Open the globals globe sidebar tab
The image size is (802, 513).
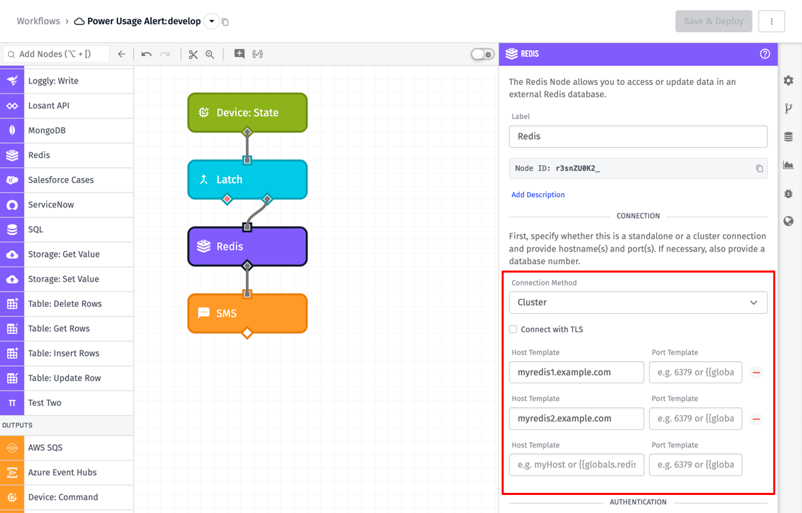point(789,221)
